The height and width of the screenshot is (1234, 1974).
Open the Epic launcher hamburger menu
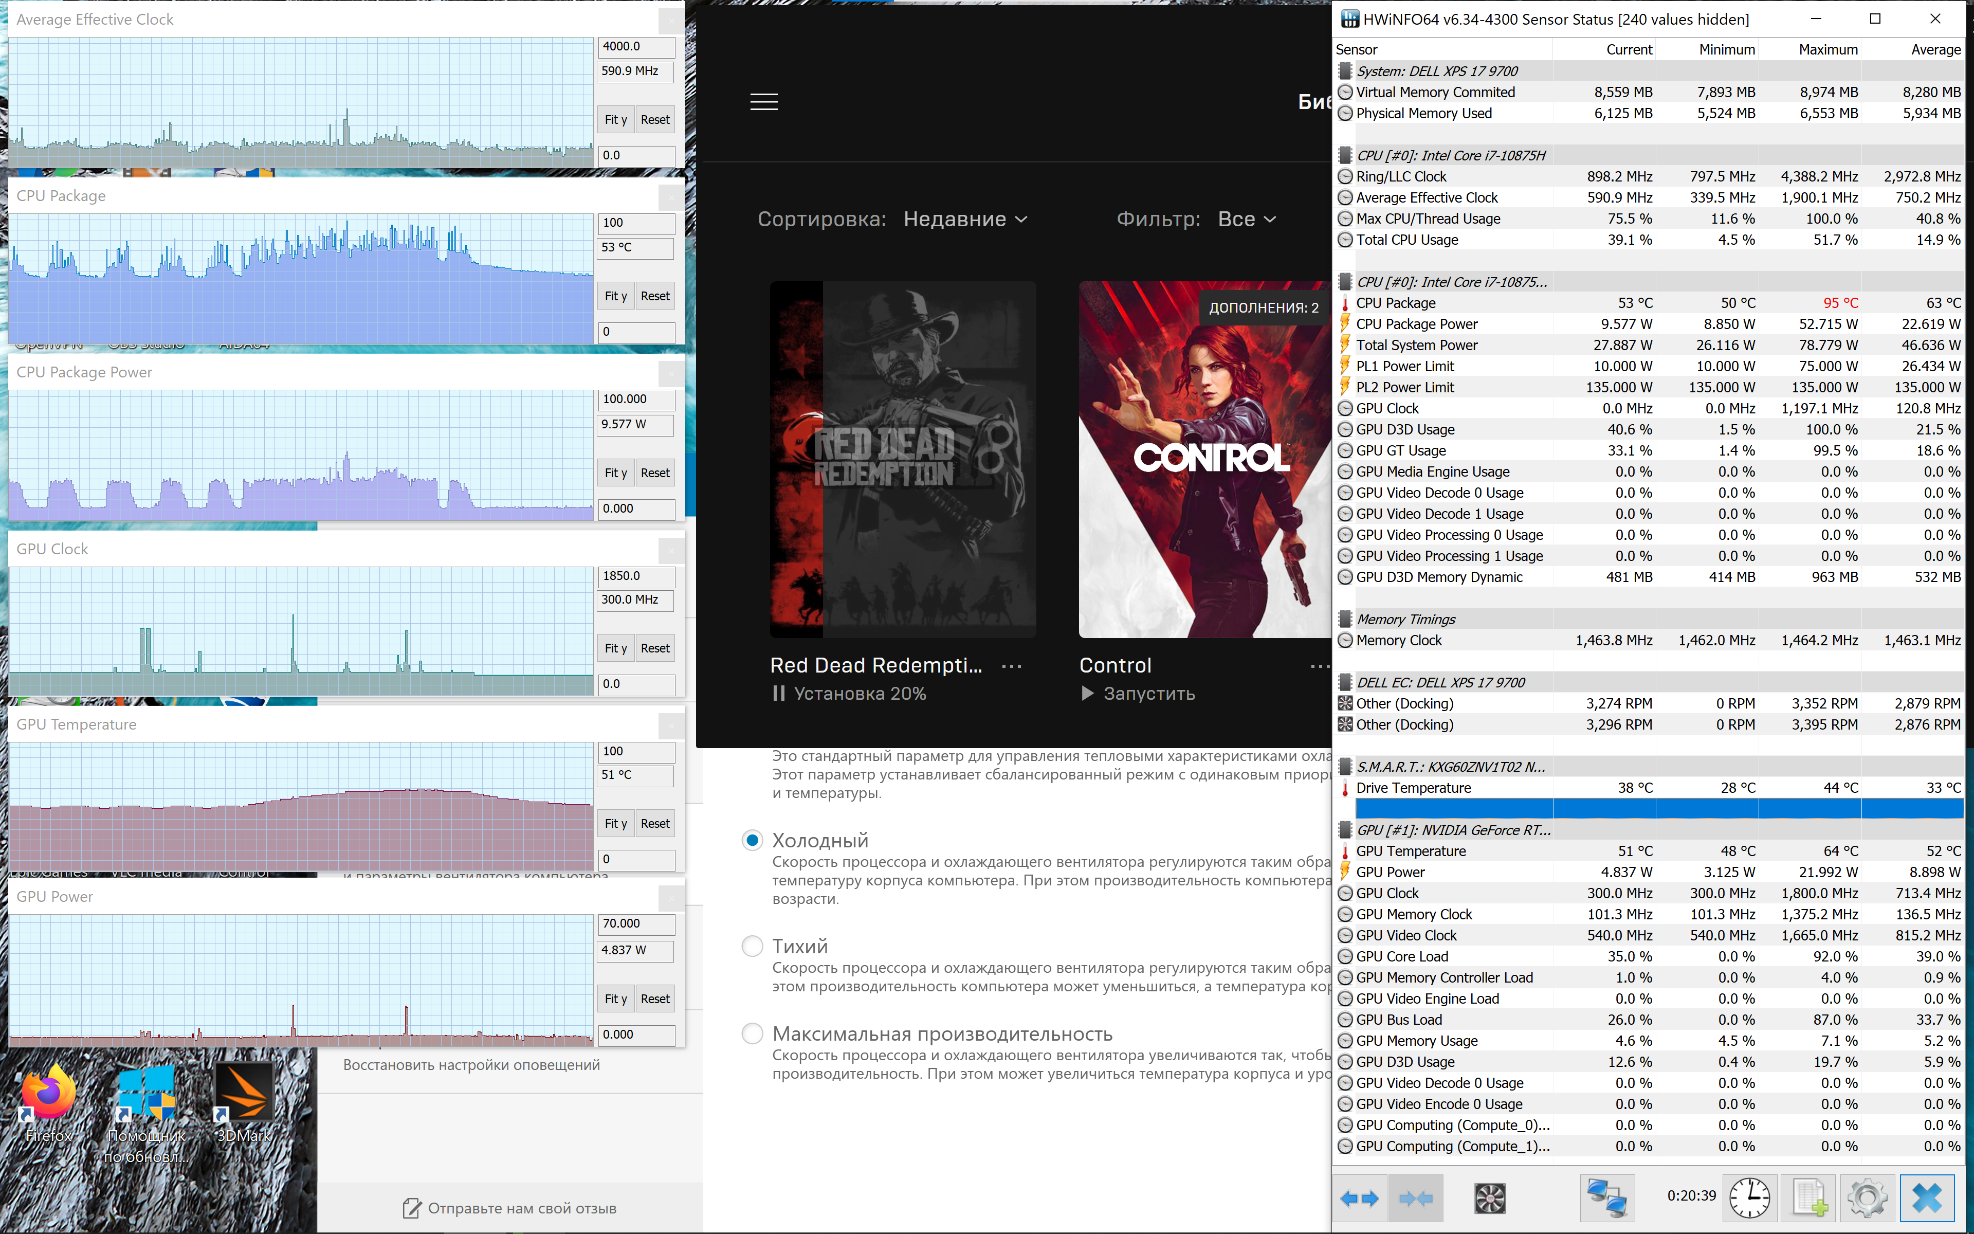pos(763,102)
